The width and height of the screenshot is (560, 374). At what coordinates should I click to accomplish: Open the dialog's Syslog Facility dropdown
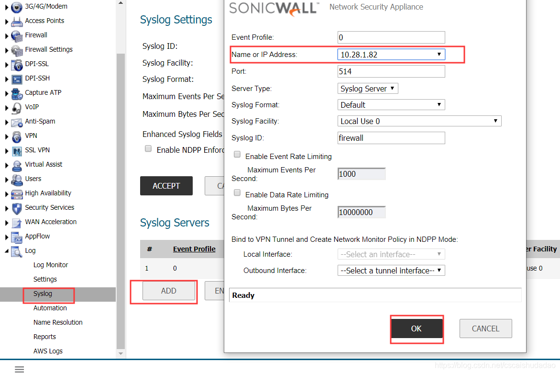419,121
